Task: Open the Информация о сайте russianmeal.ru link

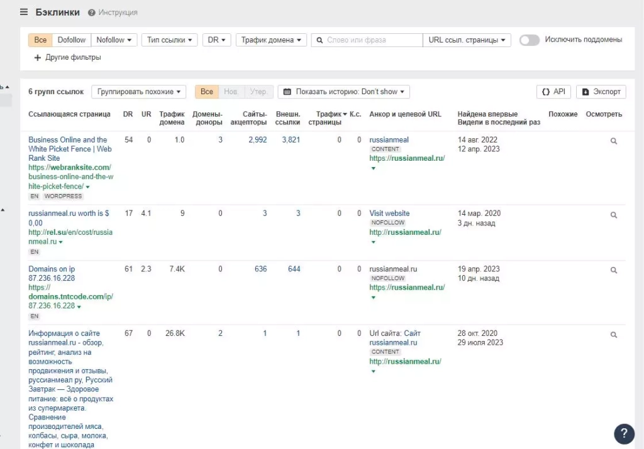Action: (x=70, y=389)
